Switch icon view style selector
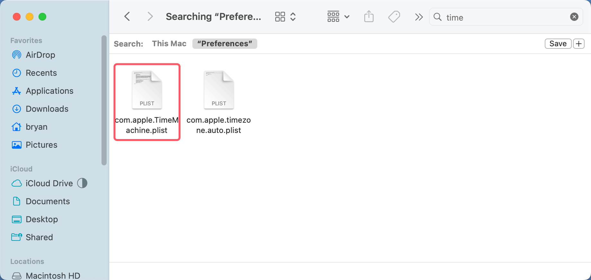 tap(285, 17)
